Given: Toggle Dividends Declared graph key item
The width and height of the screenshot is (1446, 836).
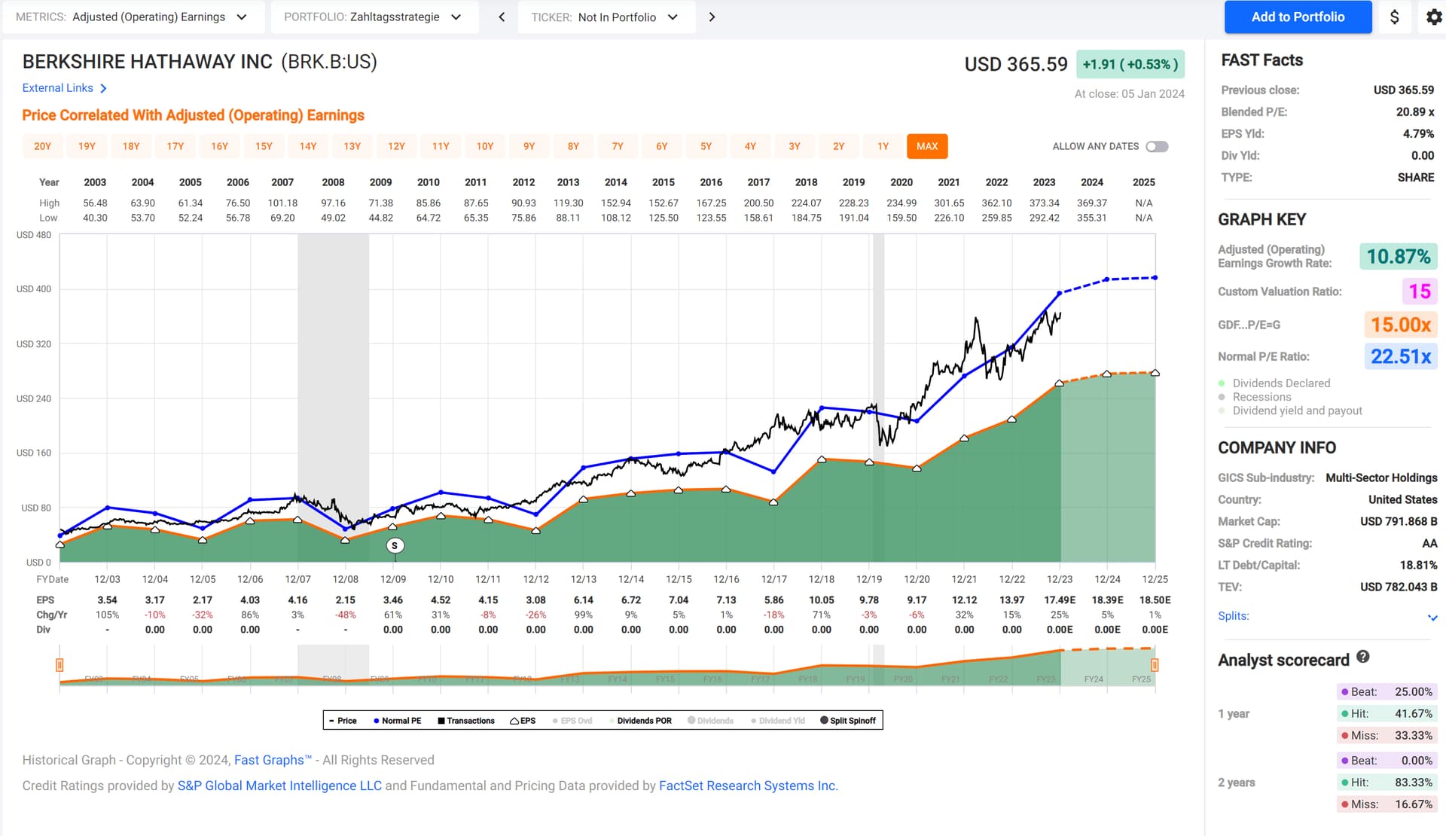Looking at the screenshot, I should pos(1274,383).
